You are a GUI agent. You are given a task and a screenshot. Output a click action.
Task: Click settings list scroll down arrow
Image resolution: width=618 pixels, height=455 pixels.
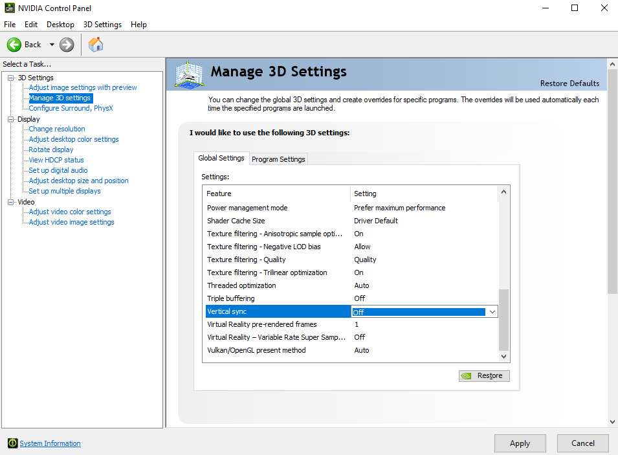point(503,357)
